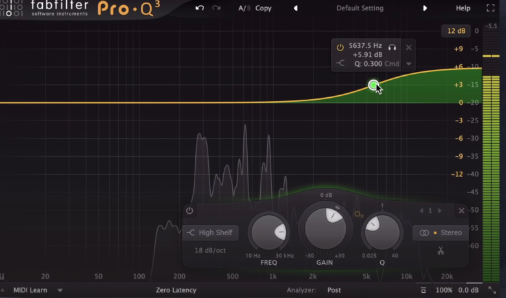Viewport: 506px width, 298px height.
Task: Solo the band with headphones icon
Action: pyautogui.click(x=392, y=47)
